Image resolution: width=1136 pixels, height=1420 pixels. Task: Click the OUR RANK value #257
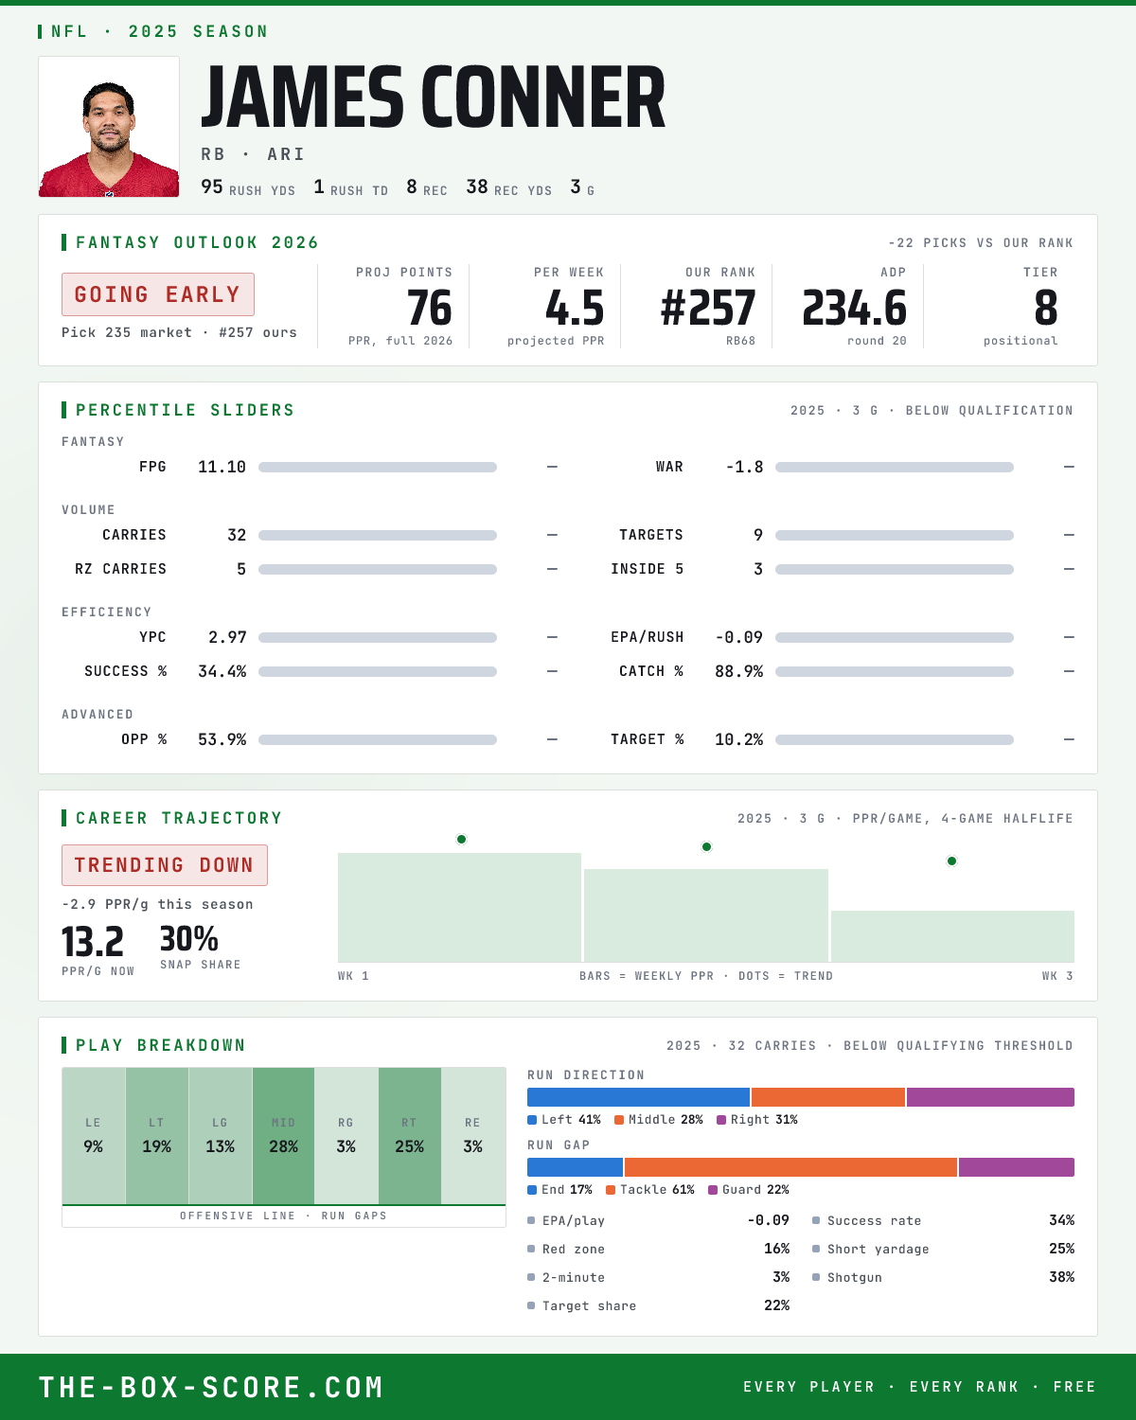point(708,309)
